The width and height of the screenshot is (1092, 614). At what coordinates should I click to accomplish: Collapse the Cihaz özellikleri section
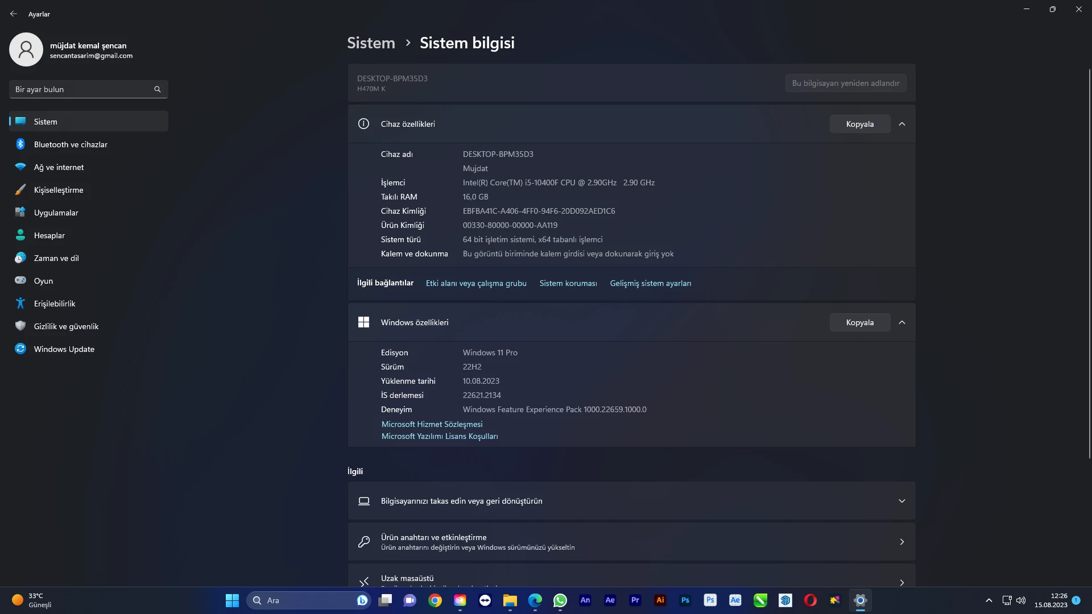click(902, 124)
